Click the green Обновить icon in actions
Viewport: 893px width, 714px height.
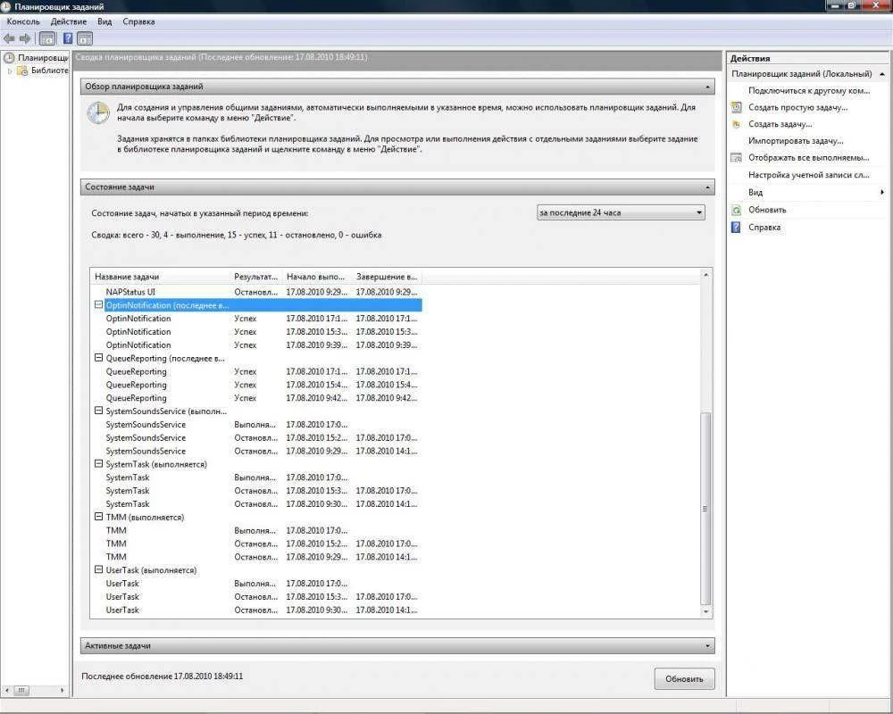737,210
